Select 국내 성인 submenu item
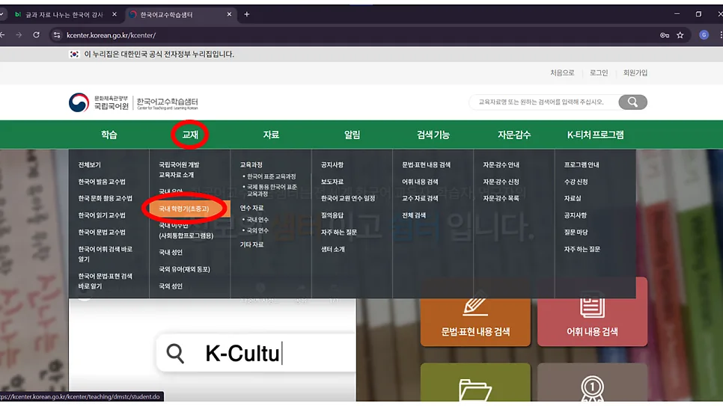This screenshot has height=406, width=723. click(x=171, y=252)
